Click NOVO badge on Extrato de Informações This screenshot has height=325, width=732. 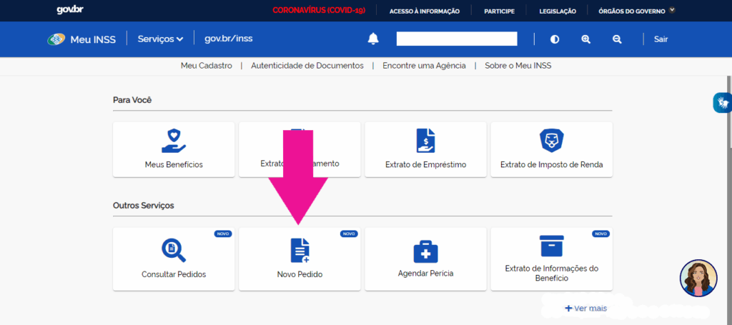click(x=600, y=234)
